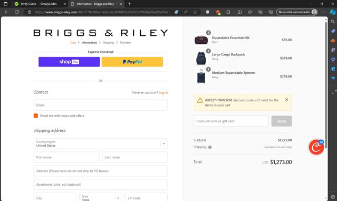Viewport: 337px width, 201px height.
Task: Uncheck Email me with news and offers
Action: 36,116
